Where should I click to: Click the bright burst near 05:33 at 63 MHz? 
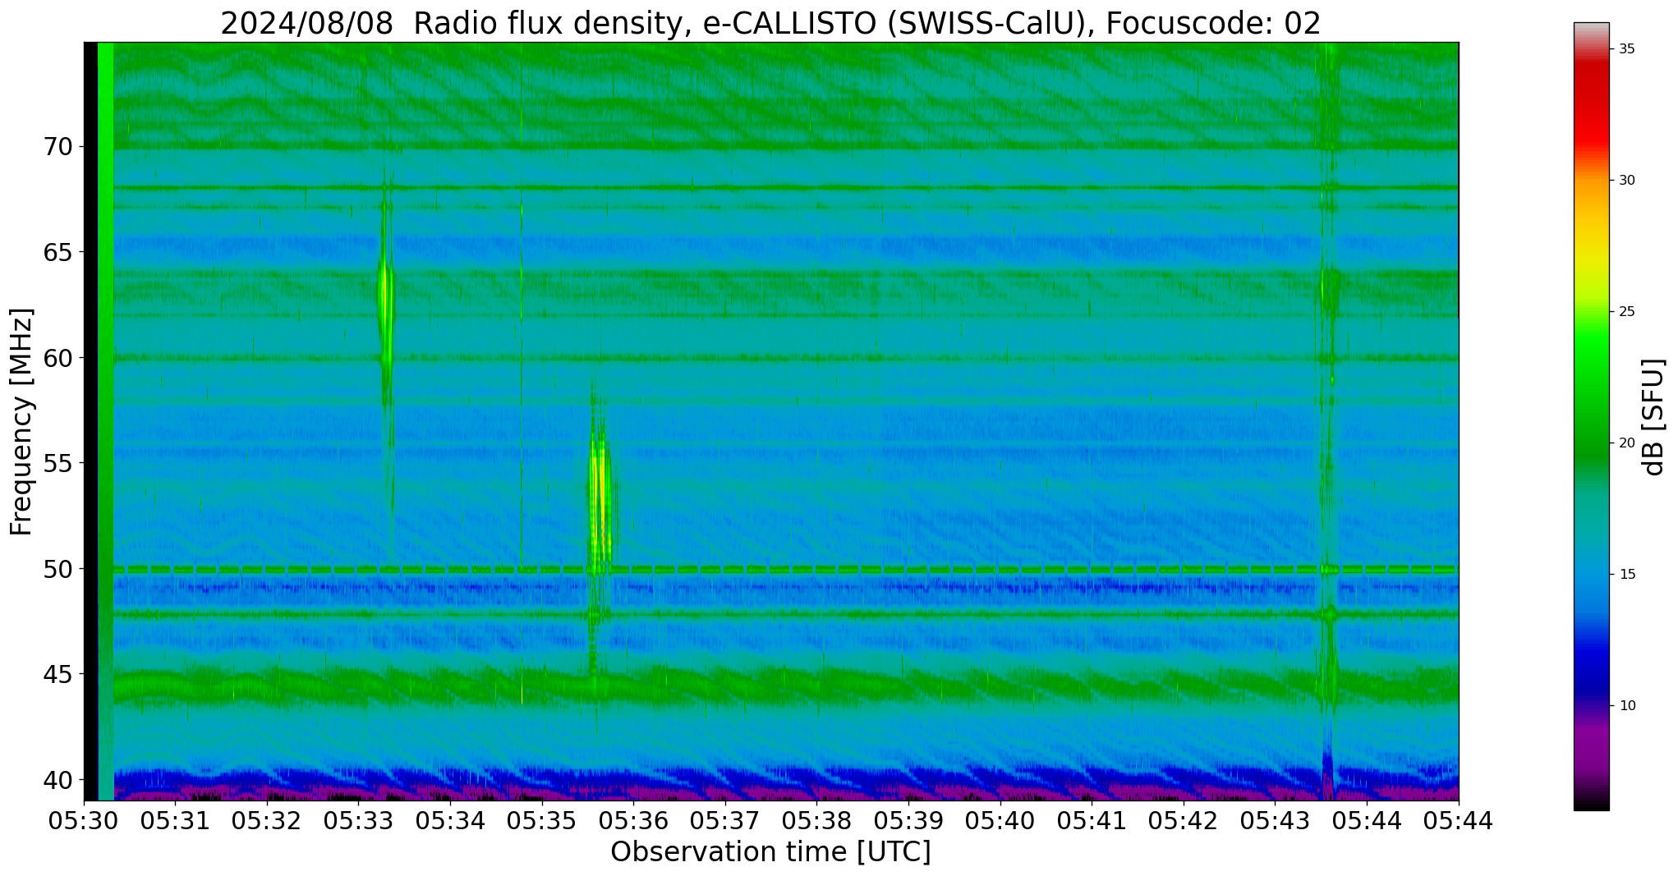(385, 297)
